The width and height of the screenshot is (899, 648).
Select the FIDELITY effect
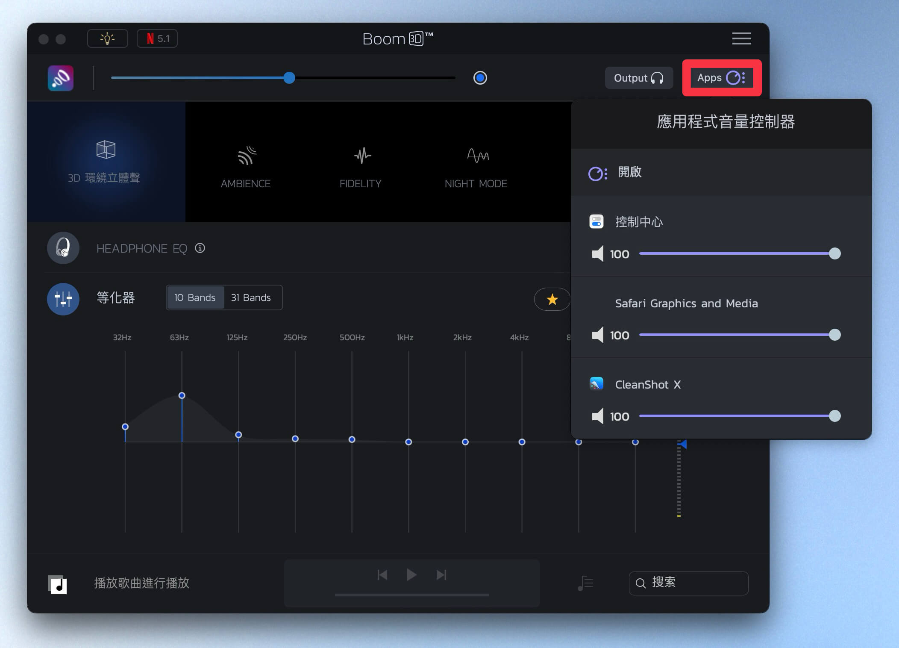[x=361, y=167]
